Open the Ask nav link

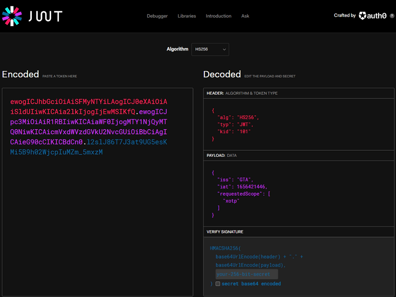click(245, 16)
